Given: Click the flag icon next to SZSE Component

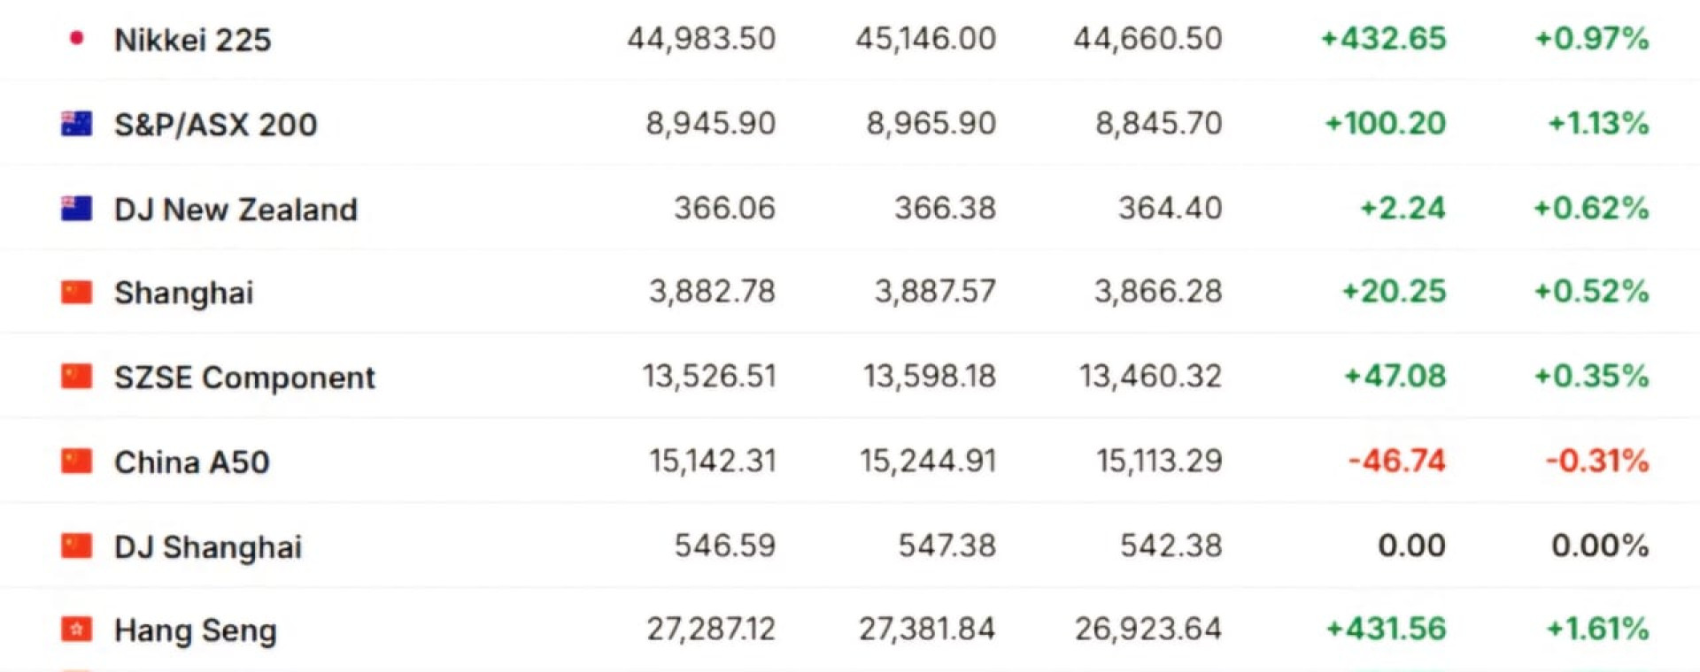Looking at the screenshot, I should click(77, 377).
